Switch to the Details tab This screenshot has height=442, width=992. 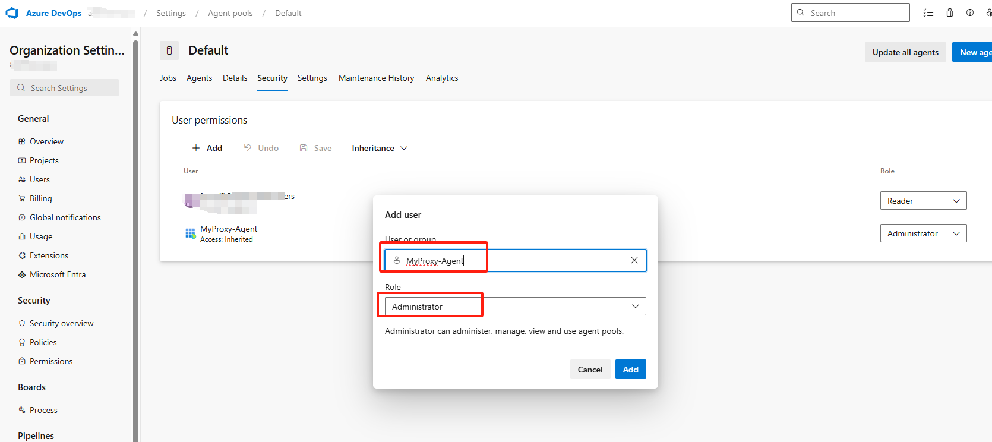pyautogui.click(x=235, y=78)
